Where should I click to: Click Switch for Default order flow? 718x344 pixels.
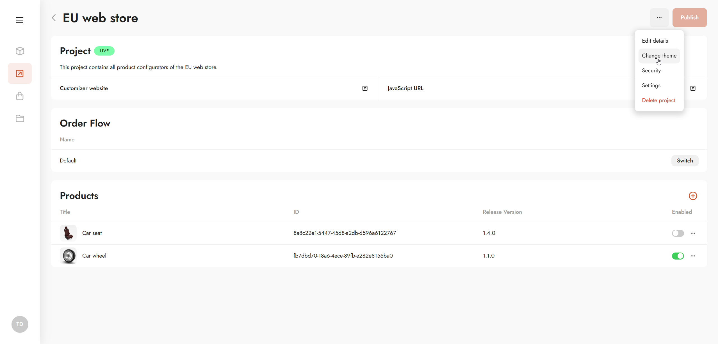click(x=685, y=161)
